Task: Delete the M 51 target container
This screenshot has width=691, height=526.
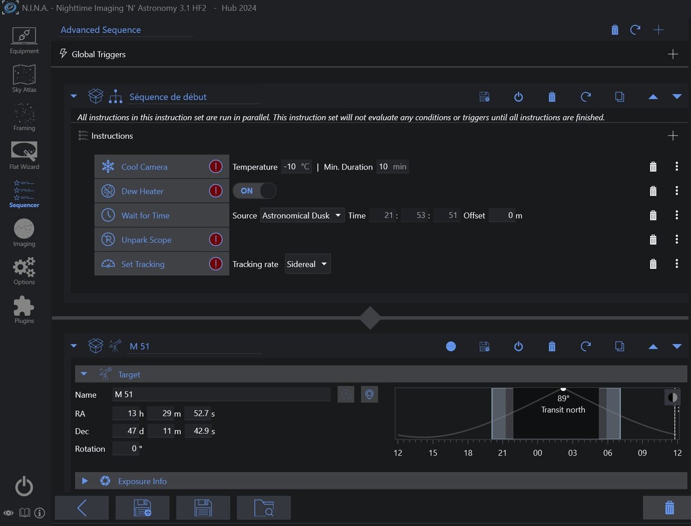Action: point(552,346)
